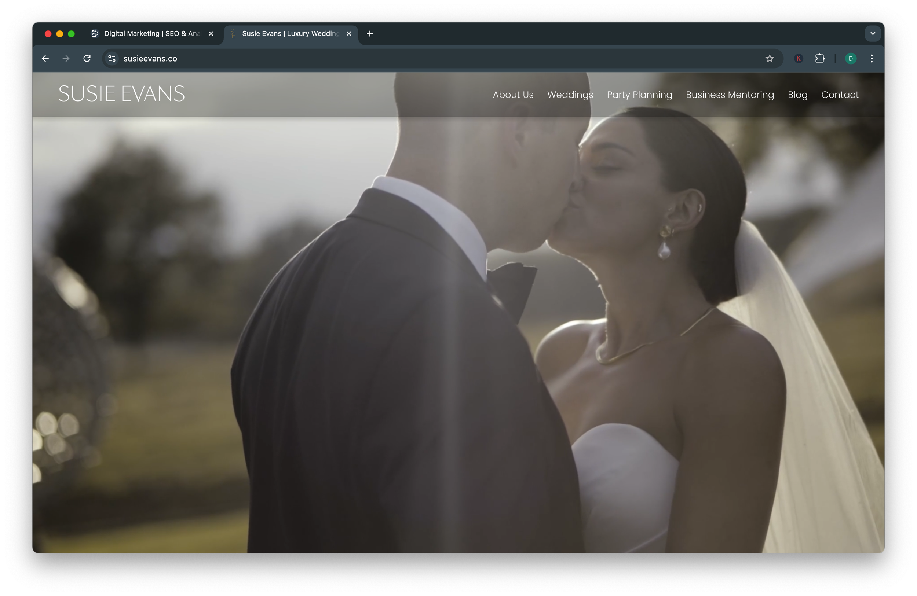Open a new tab with plus button
917x596 pixels.
coord(369,33)
